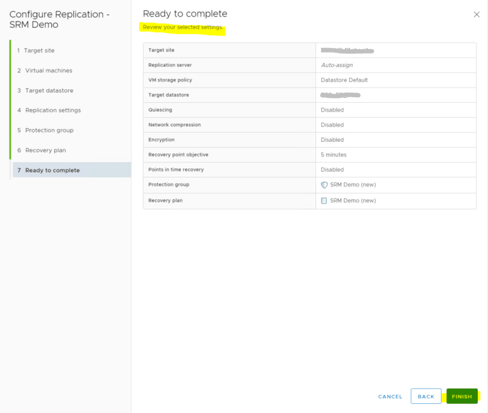The height and width of the screenshot is (413, 488).
Task: Click the Recovery point objective row
Action: pos(178,155)
